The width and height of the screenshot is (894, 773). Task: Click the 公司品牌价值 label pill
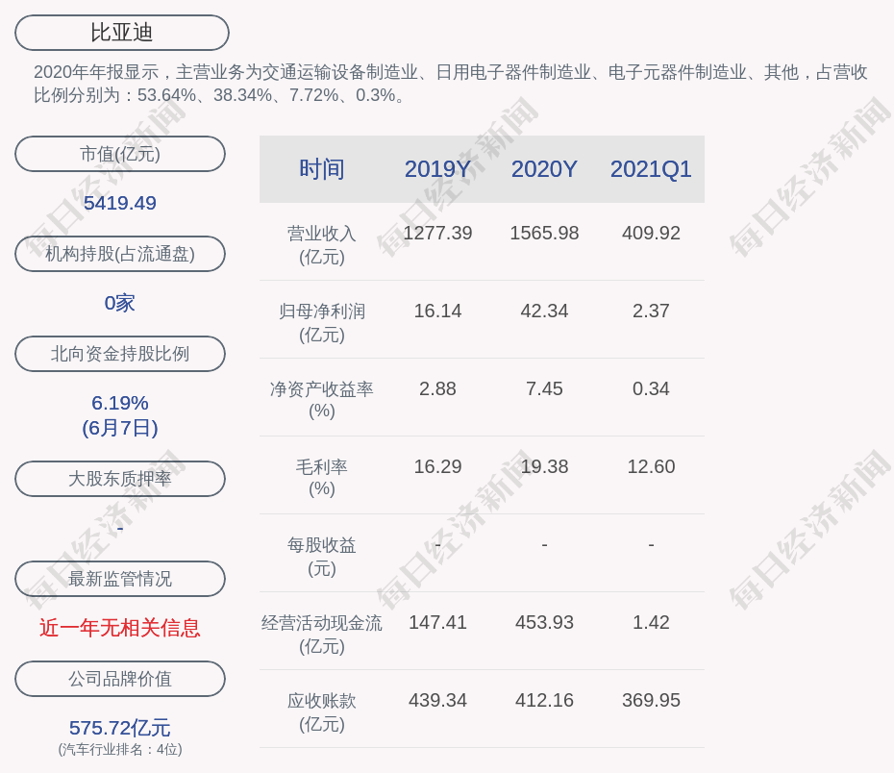coord(120,679)
